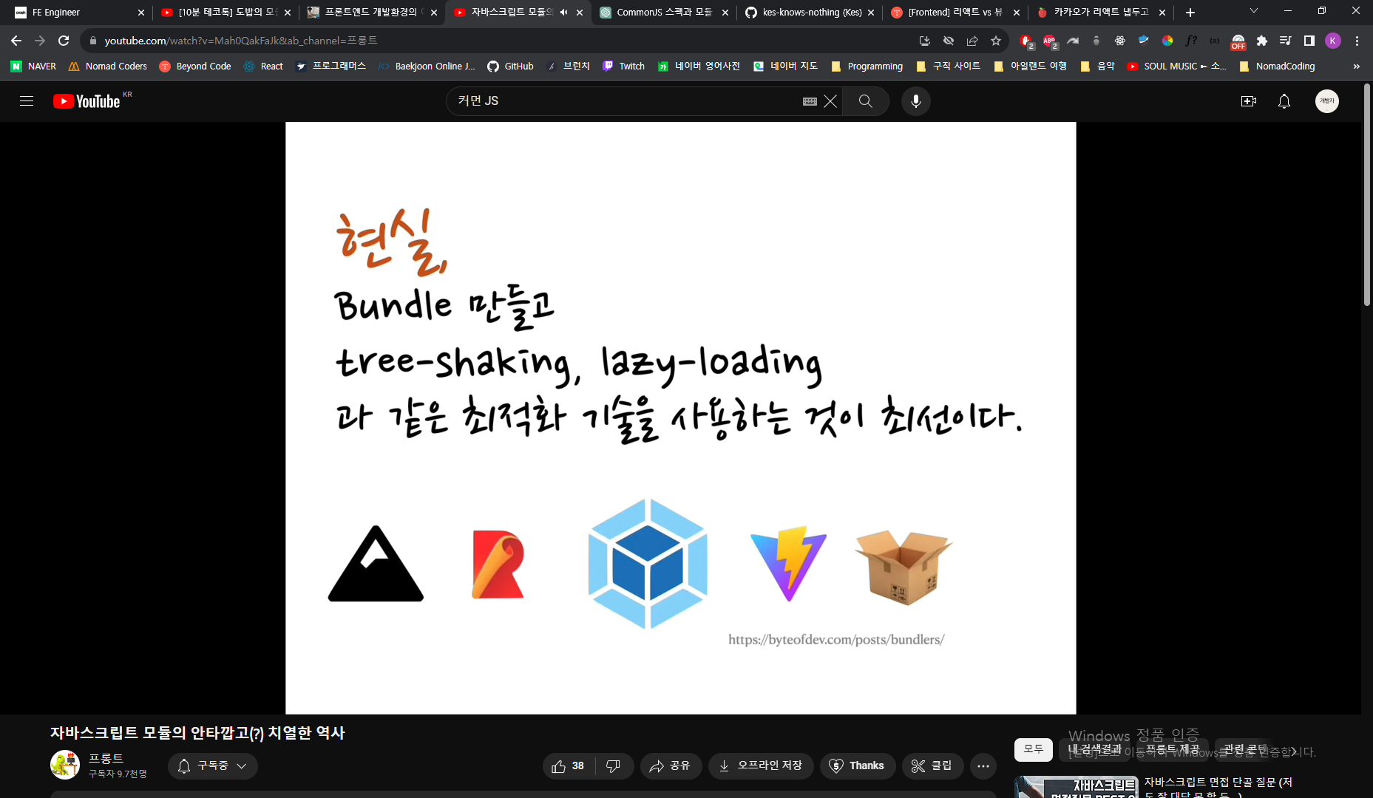Open the 프롱트 channel name link
Viewport: 1373px width, 798px height.
pos(106,759)
